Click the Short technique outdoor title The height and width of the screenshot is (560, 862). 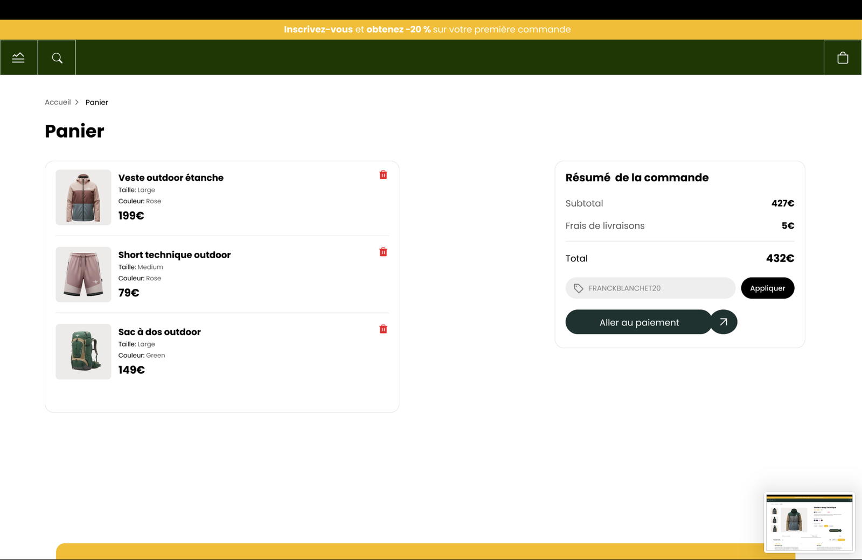click(174, 255)
